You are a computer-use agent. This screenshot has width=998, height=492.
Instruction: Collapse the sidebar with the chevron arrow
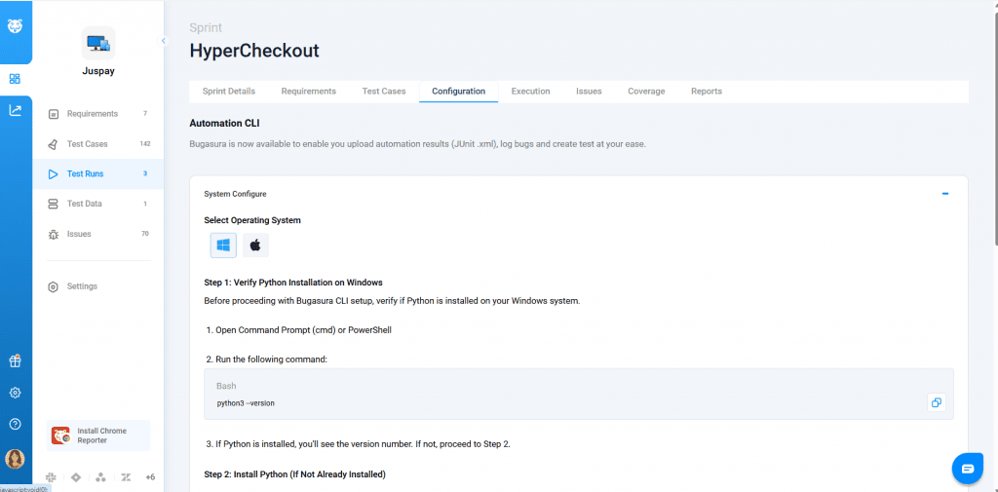tap(164, 41)
